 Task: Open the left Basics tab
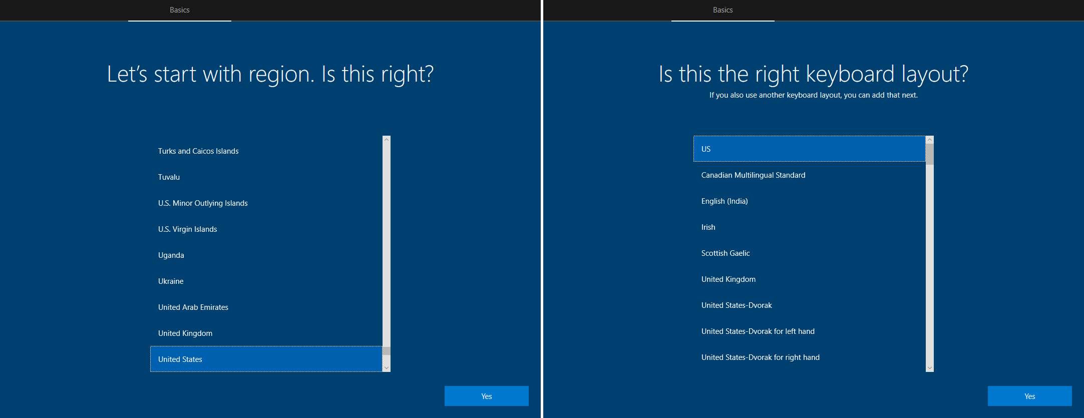point(180,11)
